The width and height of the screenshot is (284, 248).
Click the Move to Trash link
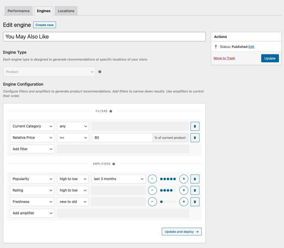224,58
